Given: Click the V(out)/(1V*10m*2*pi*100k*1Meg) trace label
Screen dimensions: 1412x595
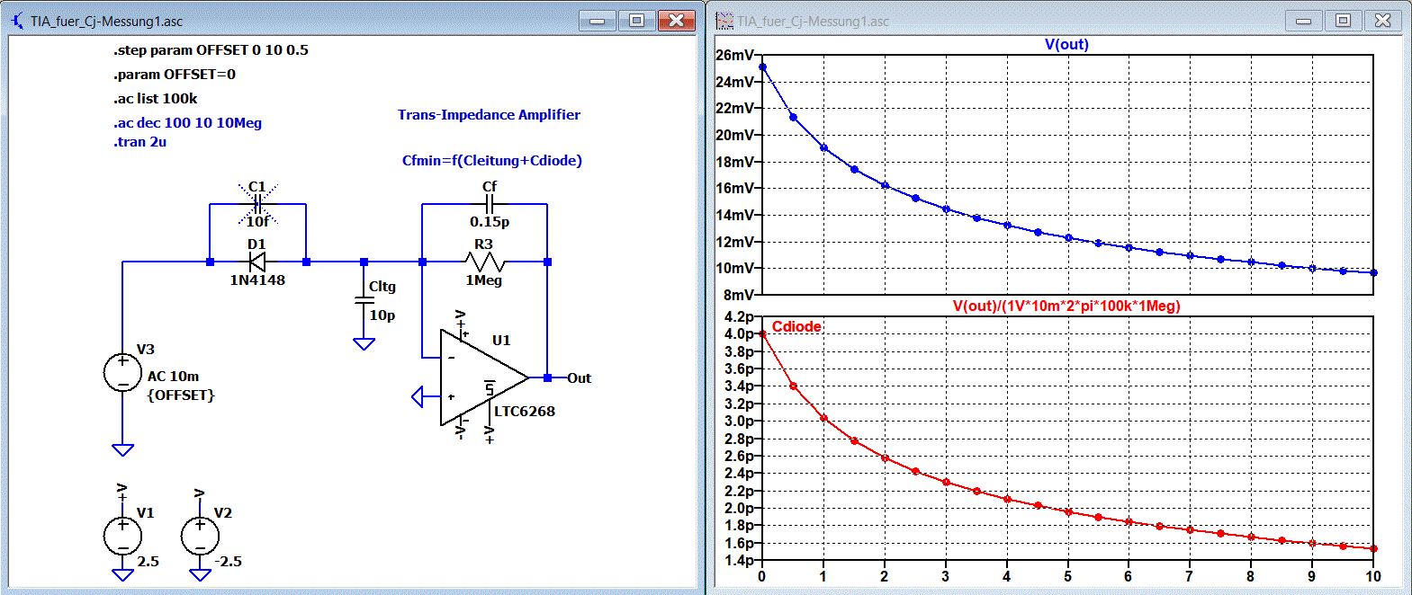Looking at the screenshot, I should [x=1066, y=306].
